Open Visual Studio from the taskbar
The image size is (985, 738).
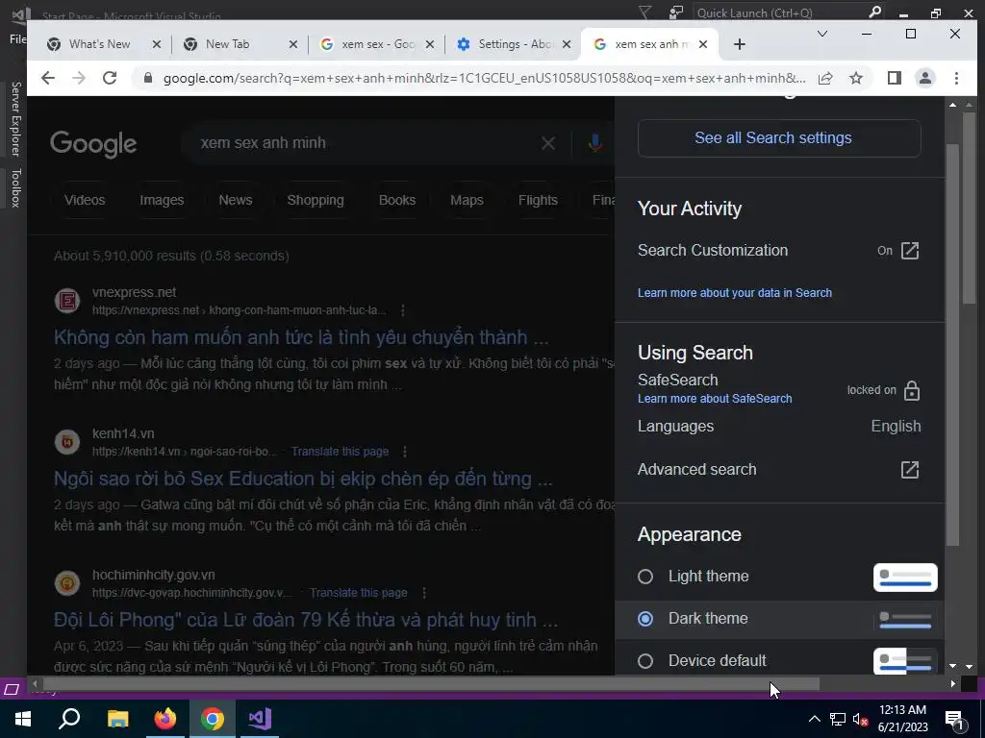click(260, 719)
